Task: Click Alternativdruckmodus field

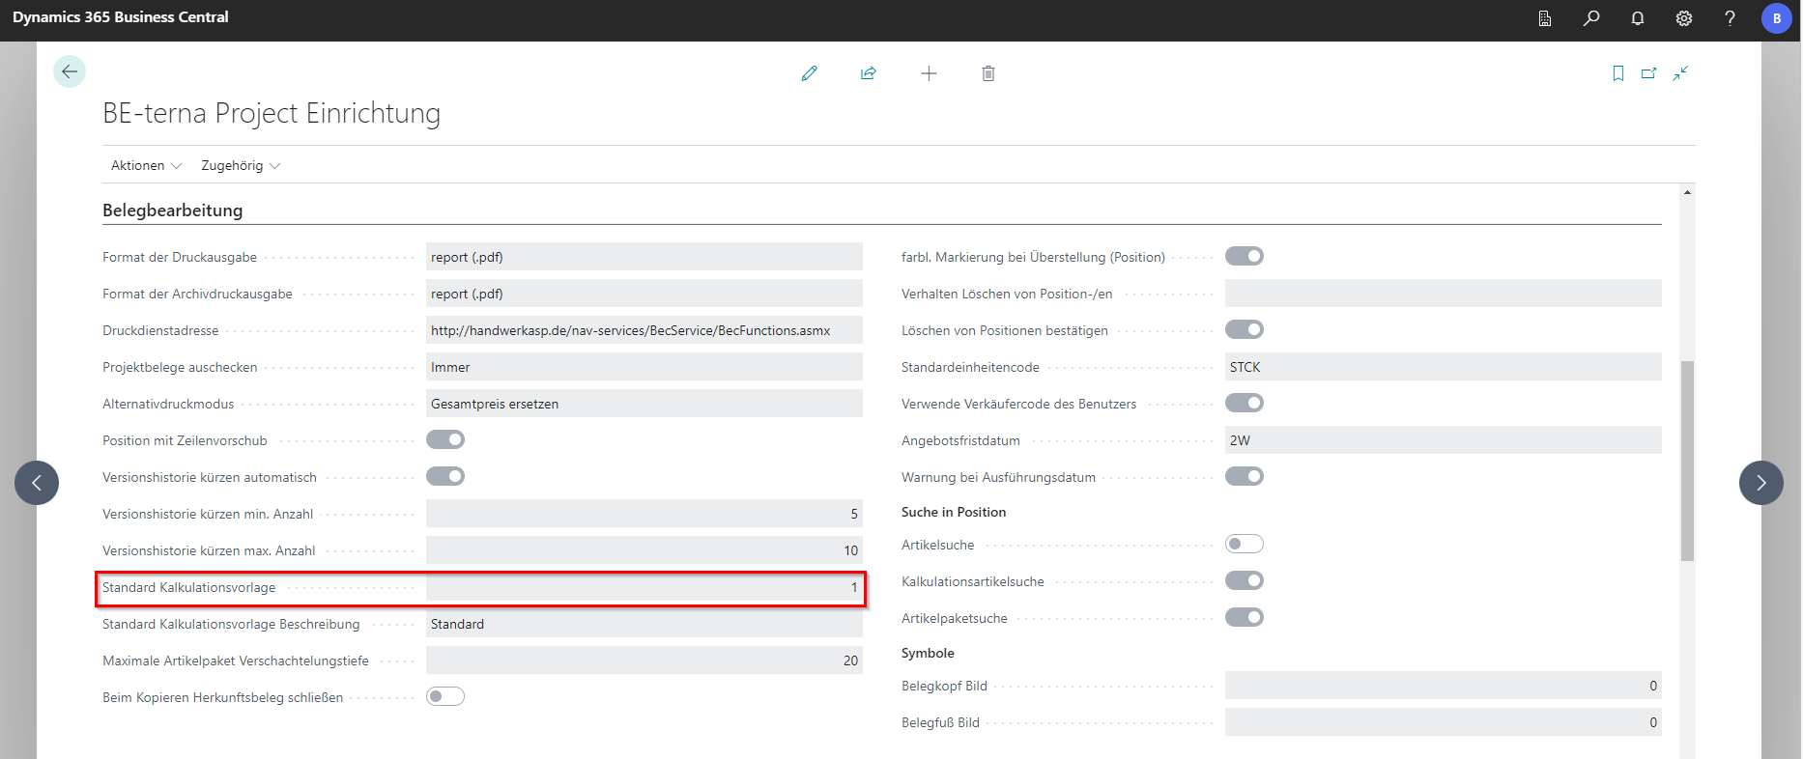Action: 644,404
